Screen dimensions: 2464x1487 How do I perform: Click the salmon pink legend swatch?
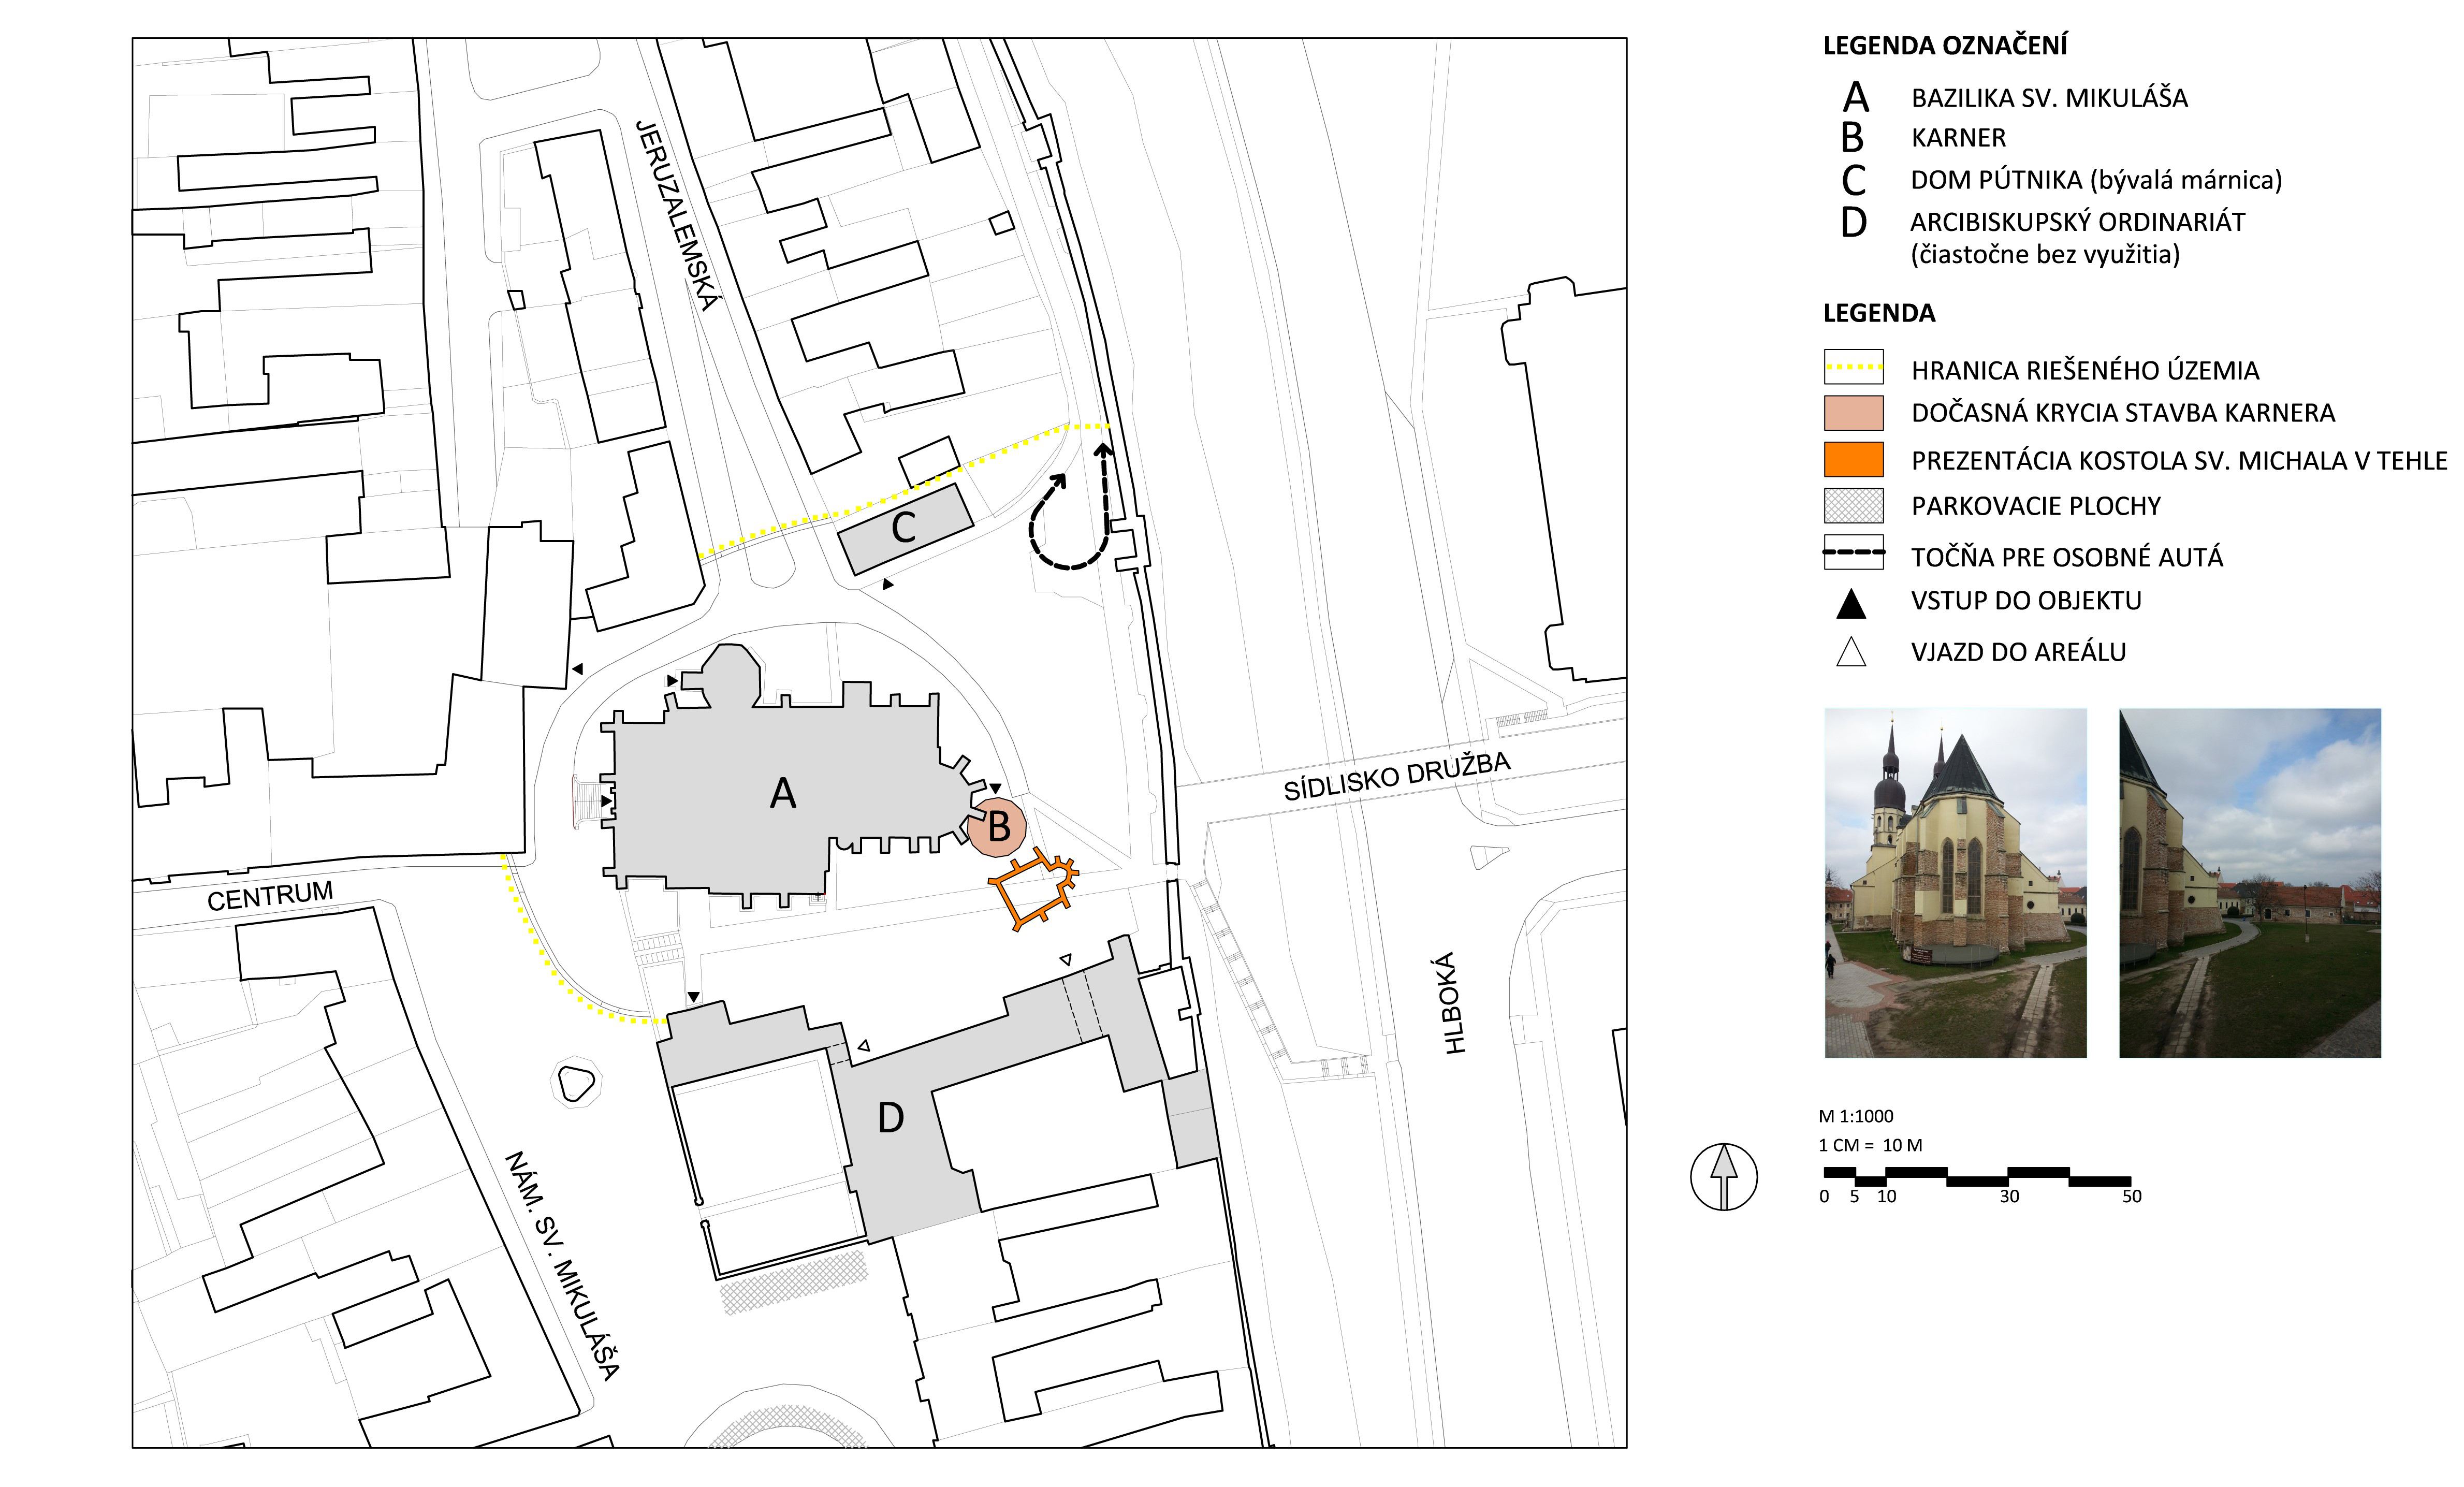[1853, 412]
